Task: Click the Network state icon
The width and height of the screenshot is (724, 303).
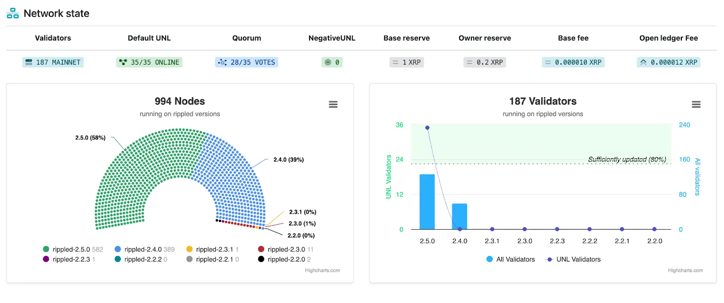Action: [13, 14]
